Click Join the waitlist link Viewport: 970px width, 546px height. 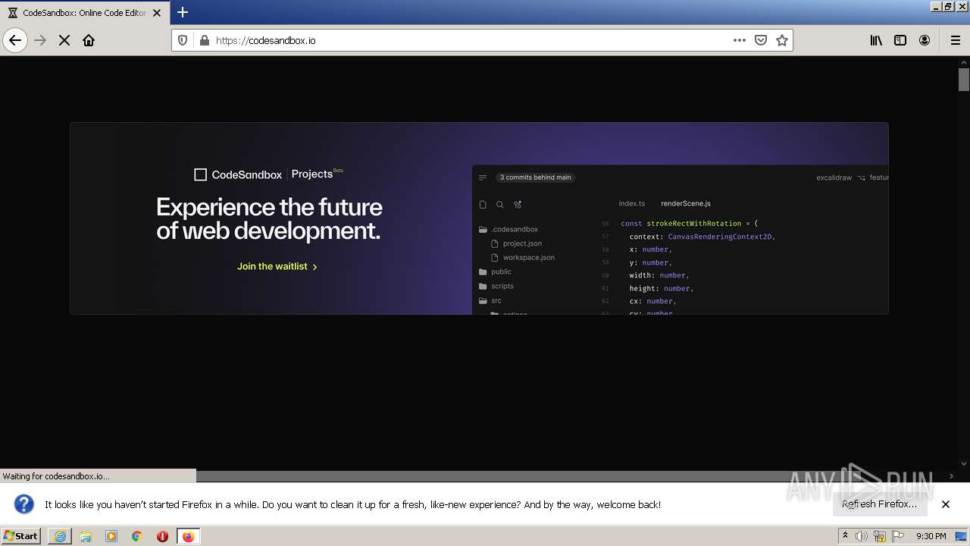(277, 266)
